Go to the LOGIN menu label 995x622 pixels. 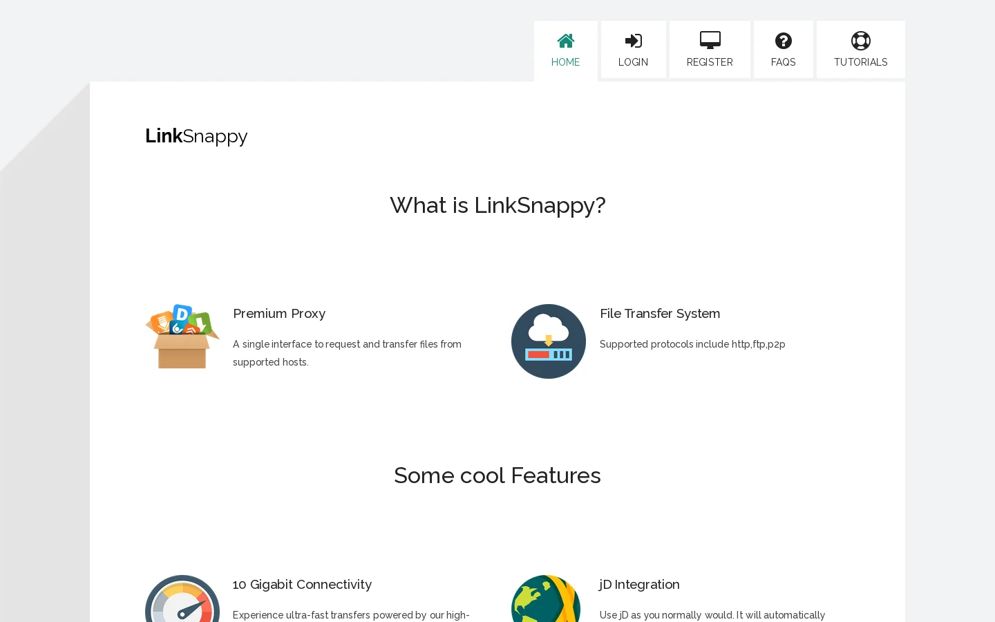coord(633,62)
